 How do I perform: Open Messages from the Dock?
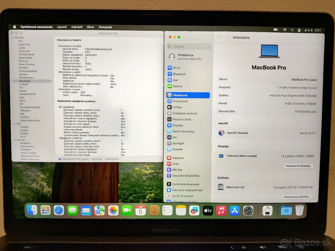pos(73,210)
